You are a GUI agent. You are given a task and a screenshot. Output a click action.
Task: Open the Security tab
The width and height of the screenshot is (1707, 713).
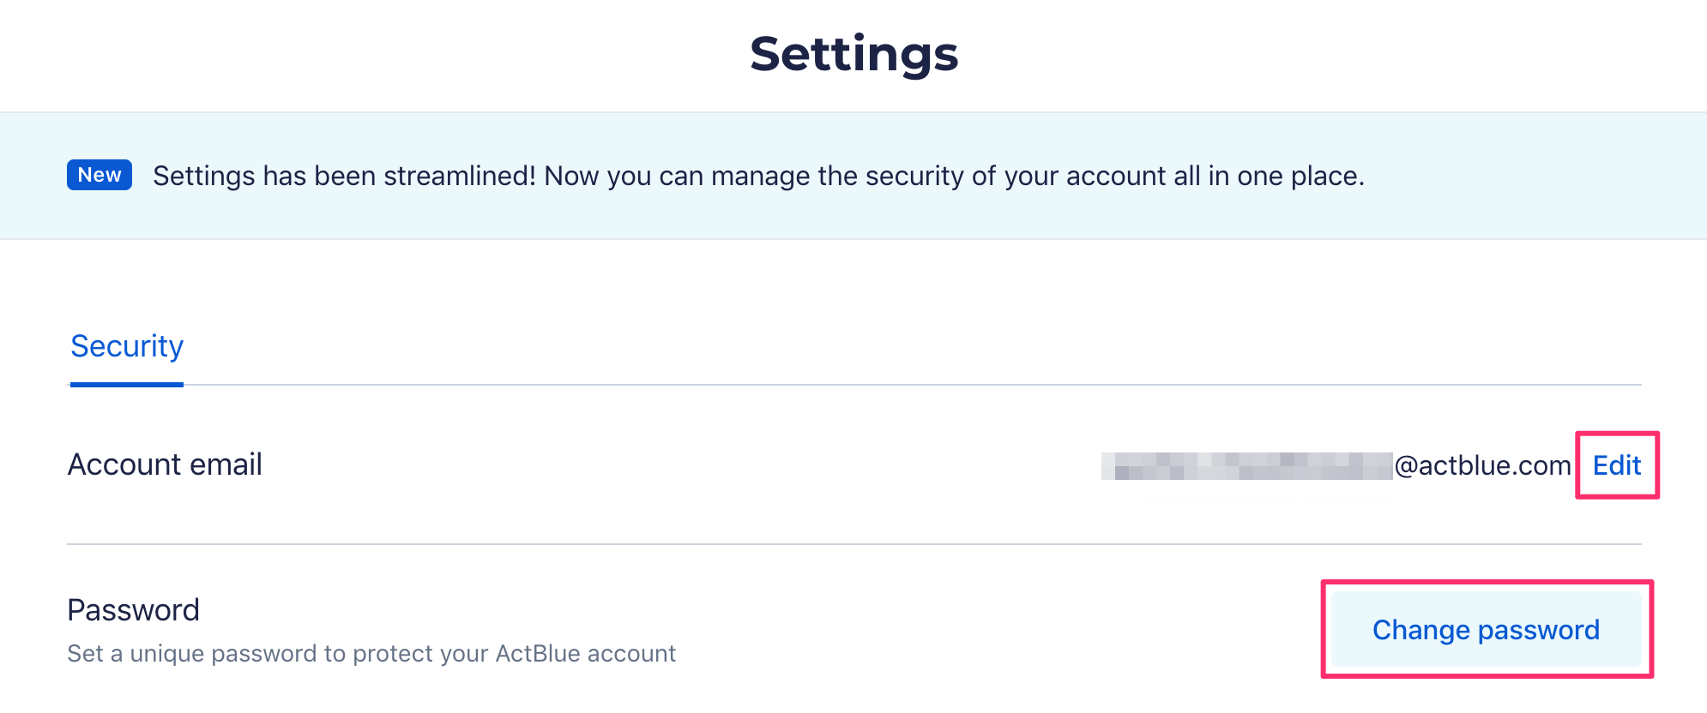click(127, 346)
